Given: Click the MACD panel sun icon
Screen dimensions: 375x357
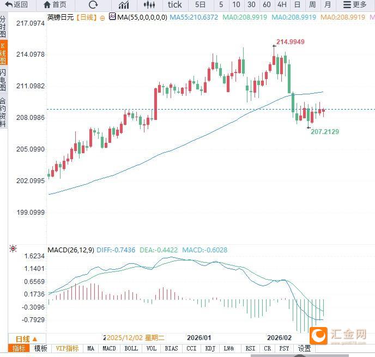Looking at the screenshot, I should (x=13, y=249).
